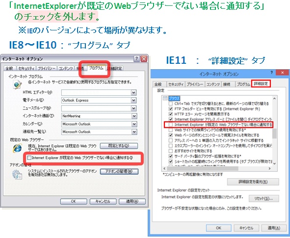Open the インターネット通話 NetMeeting dropdown
Screen dimensions: 290x238
(134, 116)
